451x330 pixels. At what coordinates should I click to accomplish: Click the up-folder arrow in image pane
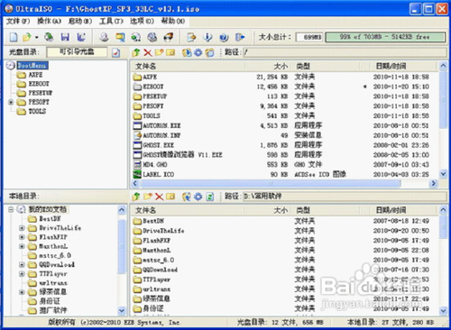click(136, 52)
